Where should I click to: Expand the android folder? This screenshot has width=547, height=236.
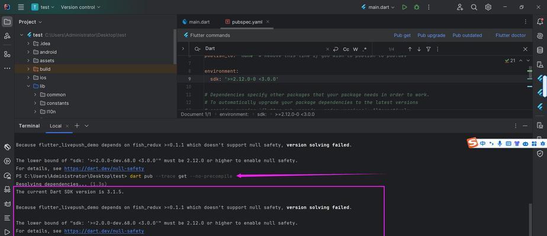pyautogui.click(x=28, y=52)
